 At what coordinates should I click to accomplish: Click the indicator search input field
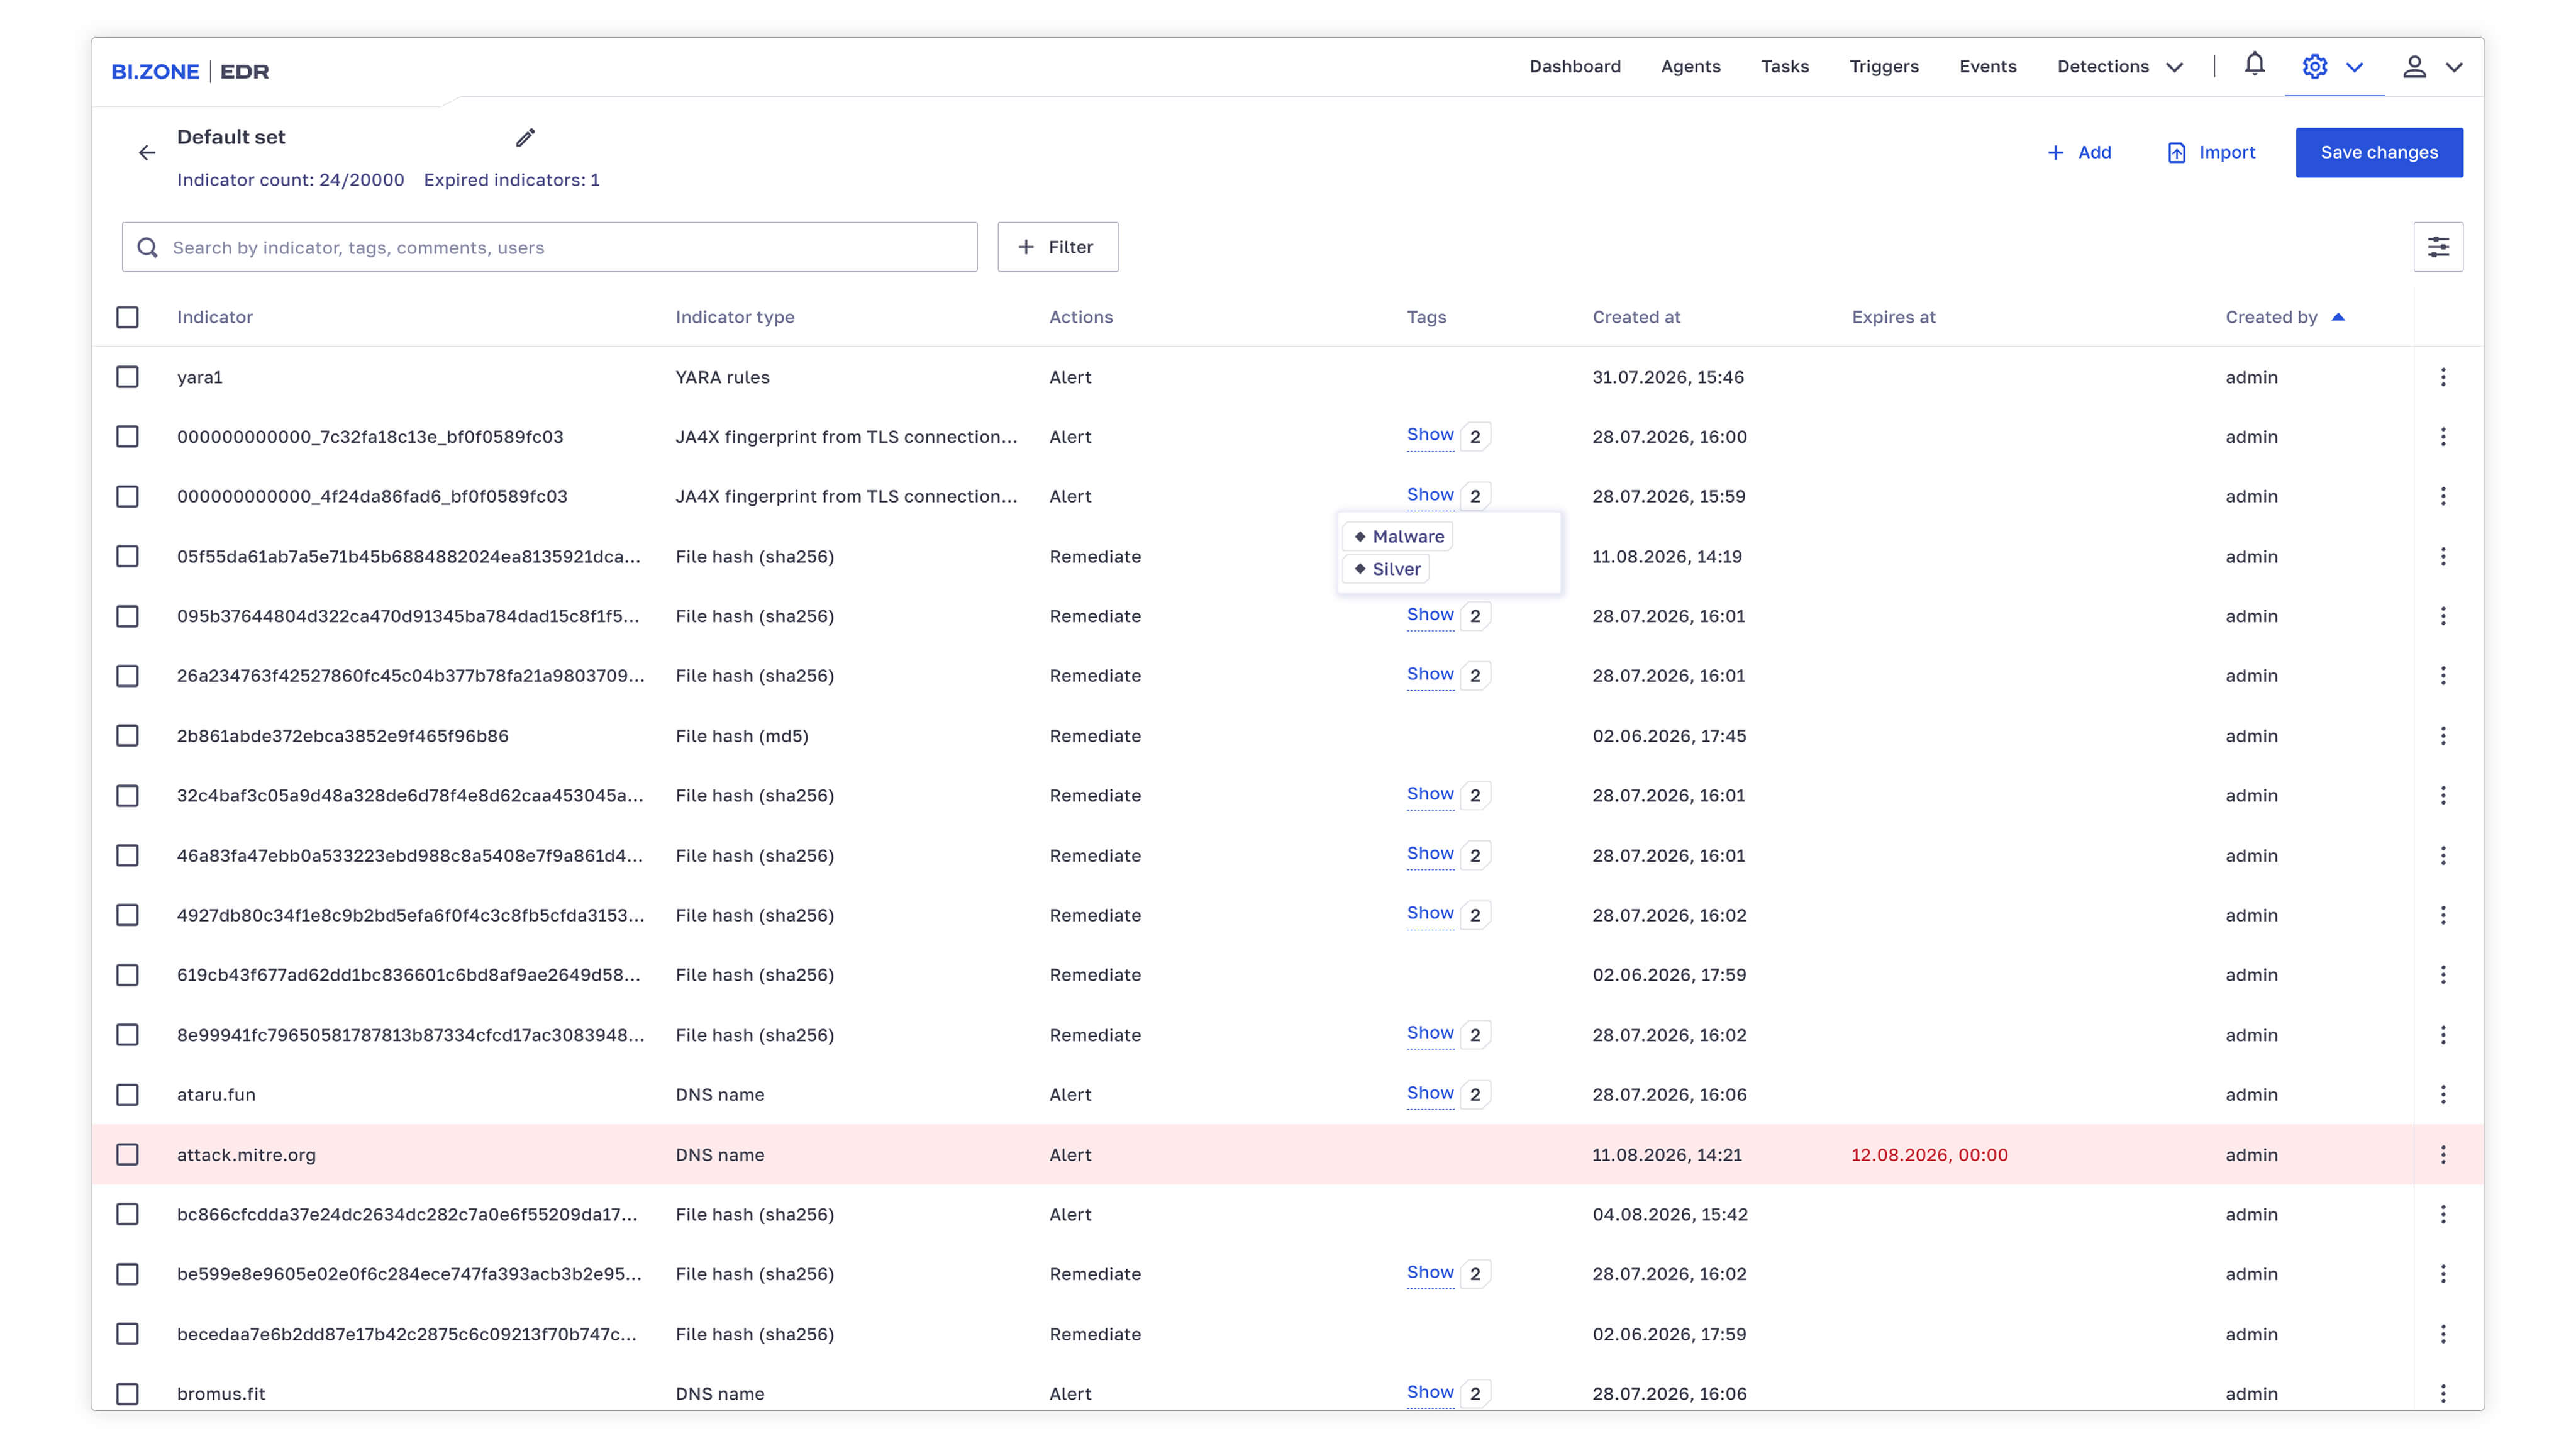pyautogui.click(x=549, y=247)
